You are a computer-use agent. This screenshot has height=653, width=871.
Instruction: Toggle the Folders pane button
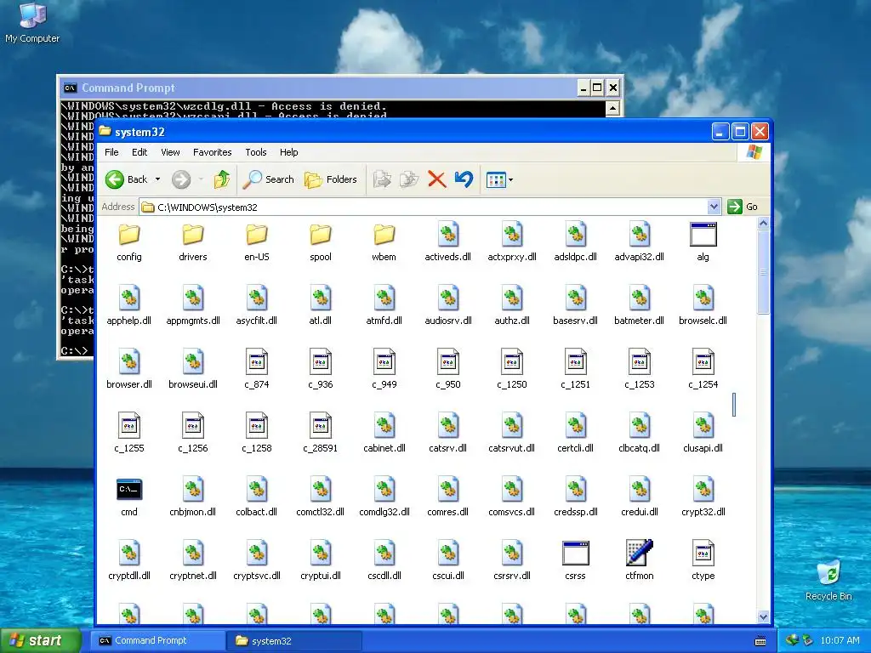[331, 179]
